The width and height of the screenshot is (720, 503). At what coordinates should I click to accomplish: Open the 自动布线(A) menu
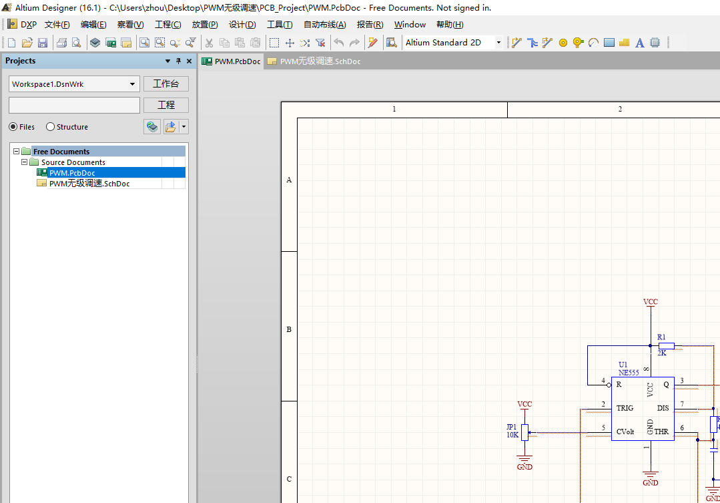pos(325,24)
